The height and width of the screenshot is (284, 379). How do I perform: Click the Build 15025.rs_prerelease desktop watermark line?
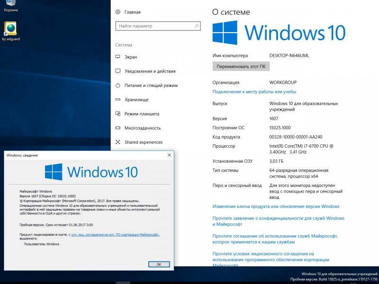[334, 279]
